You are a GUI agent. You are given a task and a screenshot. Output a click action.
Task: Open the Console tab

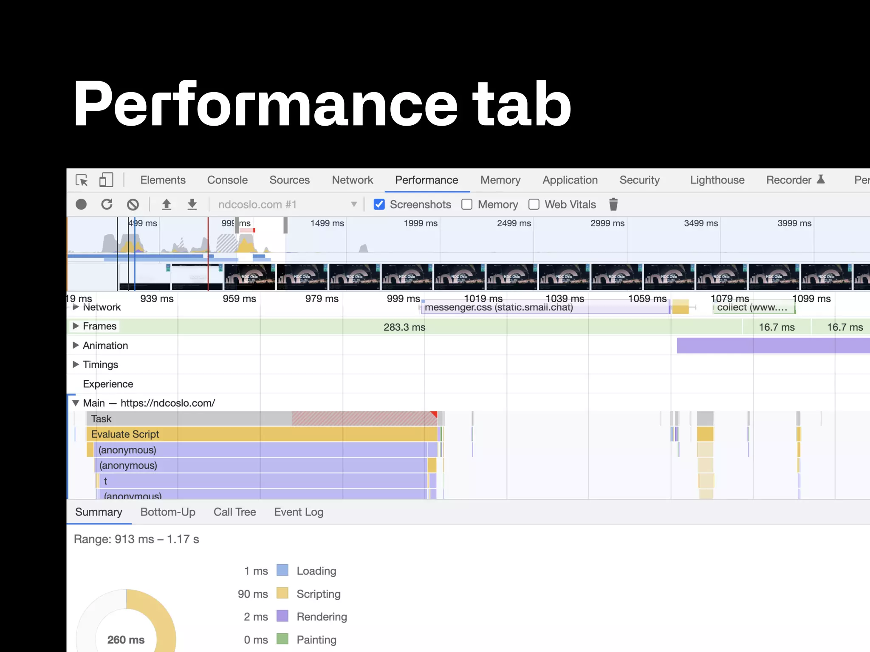(x=227, y=180)
